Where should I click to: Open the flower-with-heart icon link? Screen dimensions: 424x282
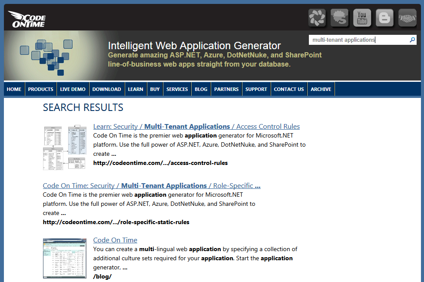(x=317, y=17)
